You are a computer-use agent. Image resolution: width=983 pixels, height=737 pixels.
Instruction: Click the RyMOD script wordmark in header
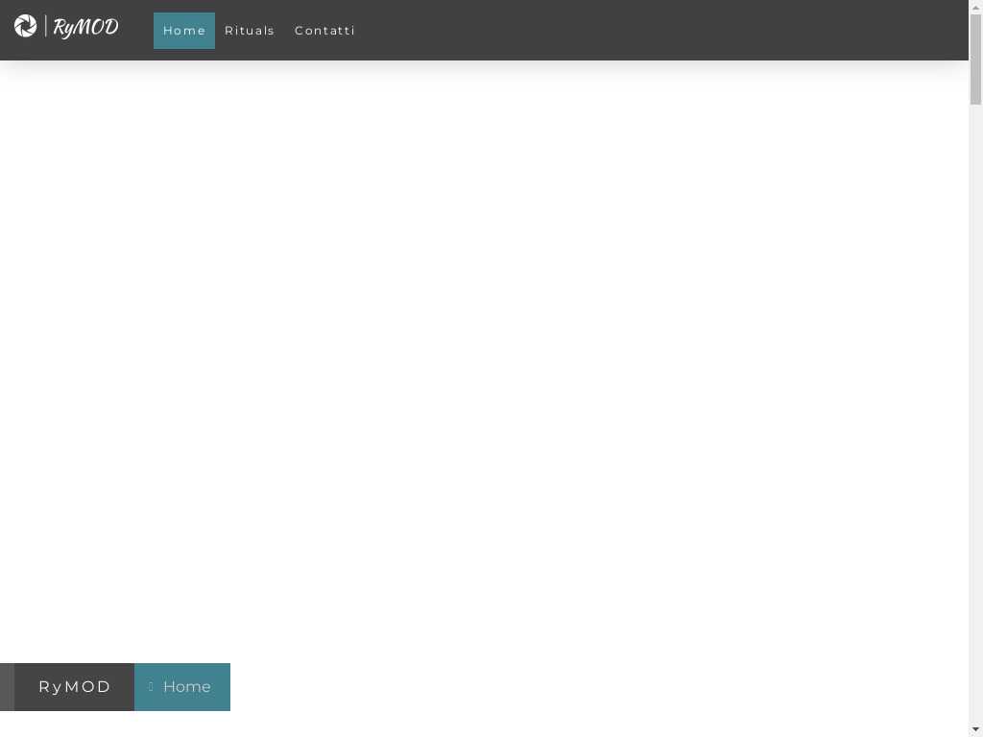[85, 28]
